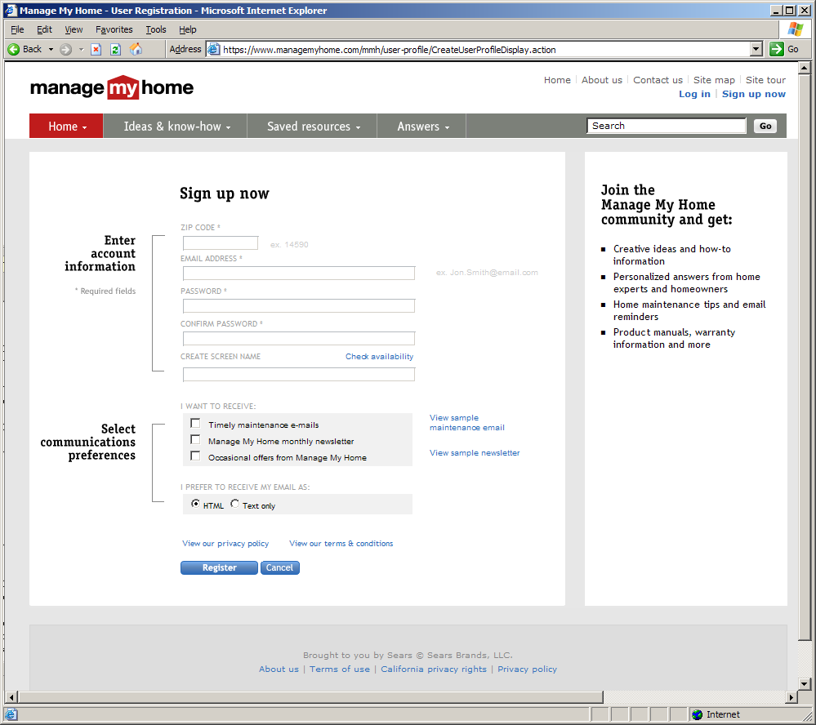Screen dimensions: 816x725
Task: Click Terms of use footer link
Action: (x=340, y=669)
